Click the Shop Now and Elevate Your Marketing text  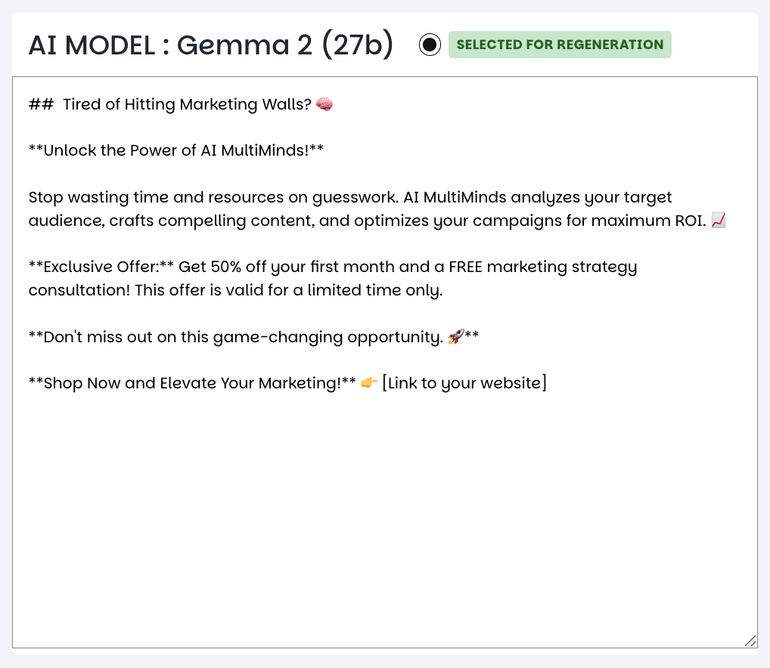[192, 382]
